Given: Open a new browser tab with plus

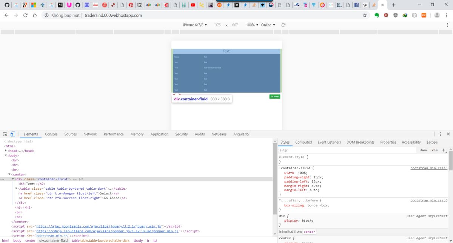Looking at the screenshot, I should click(394, 5).
